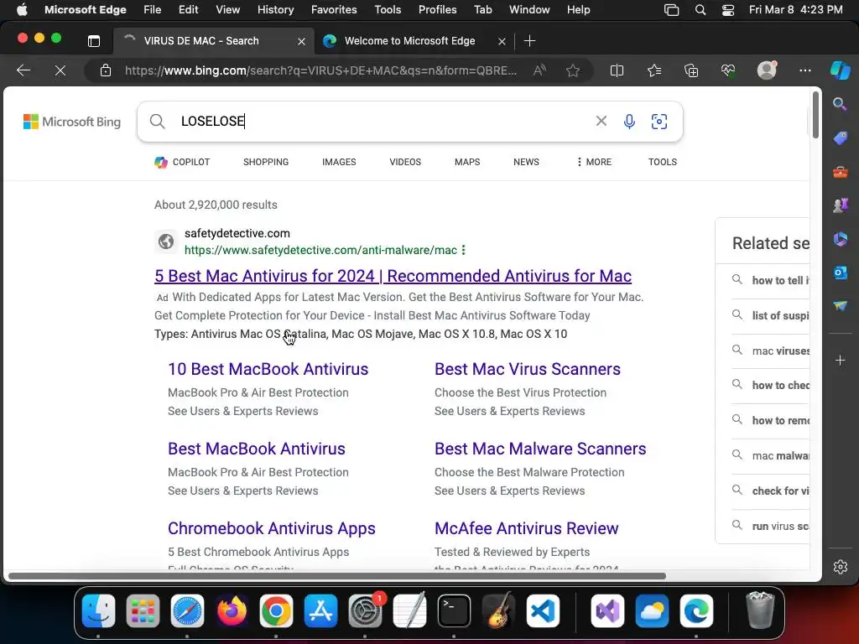Open Terminal from the Dock
859x644 pixels.
coord(454,610)
